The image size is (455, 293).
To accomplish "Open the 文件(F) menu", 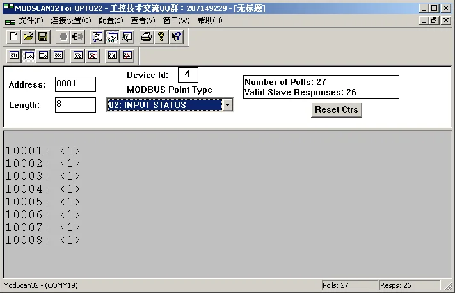I will click(31, 20).
